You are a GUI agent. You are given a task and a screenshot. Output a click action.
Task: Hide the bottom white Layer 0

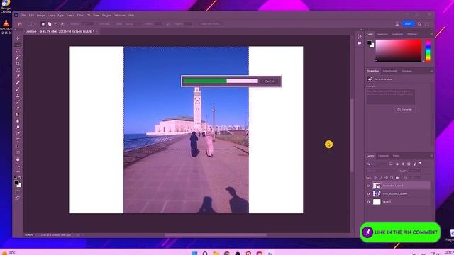click(x=368, y=202)
